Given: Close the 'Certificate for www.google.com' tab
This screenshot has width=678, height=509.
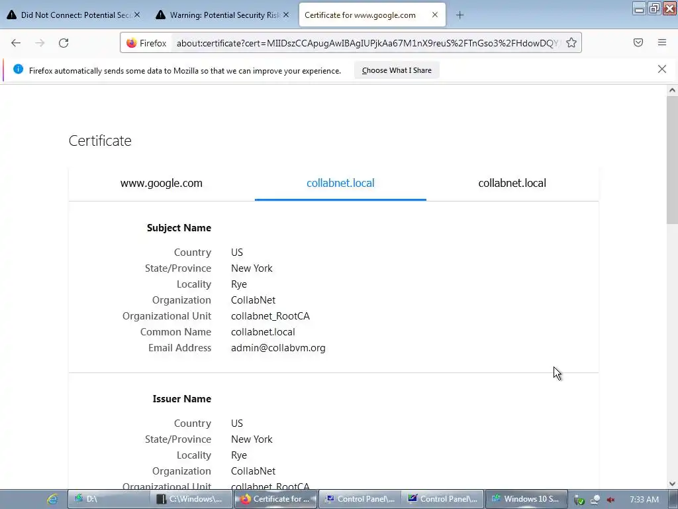Looking at the screenshot, I should pos(435,15).
